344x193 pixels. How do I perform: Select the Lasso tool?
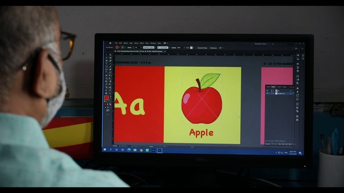coord(110,57)
